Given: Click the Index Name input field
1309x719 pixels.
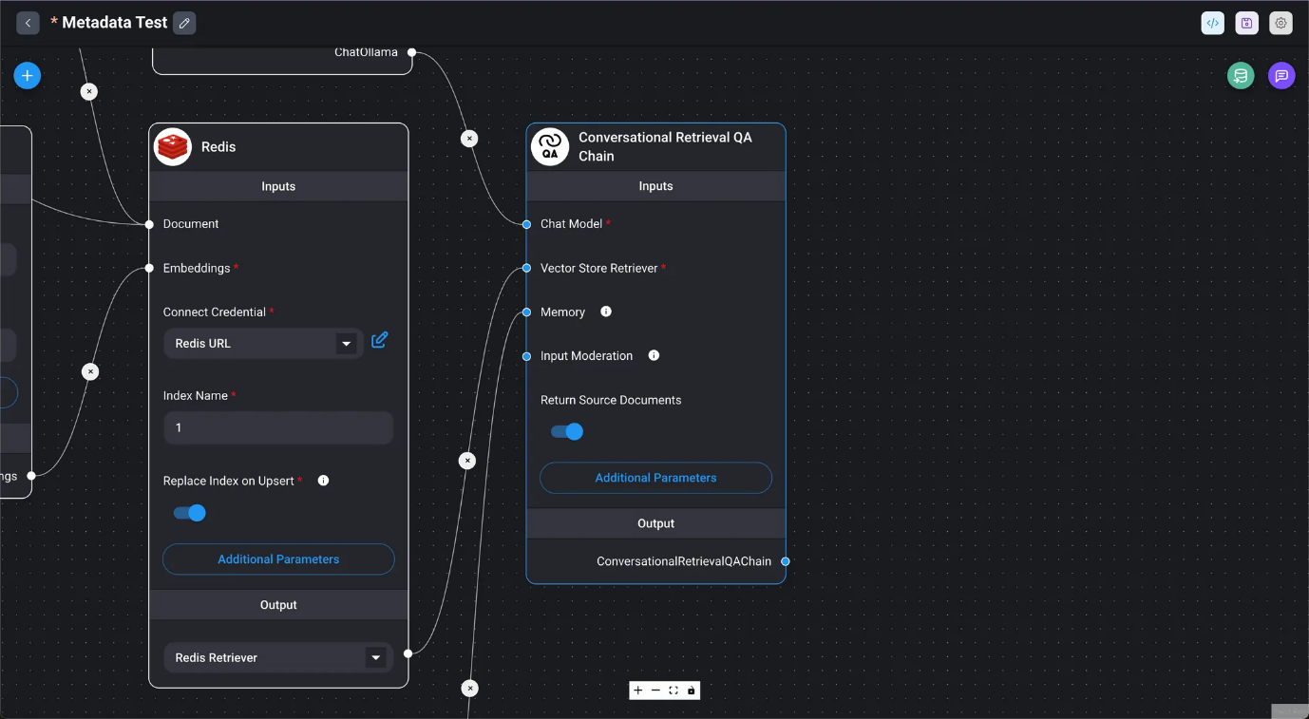Looking at the screenshot, I should [x=278, y=427].
